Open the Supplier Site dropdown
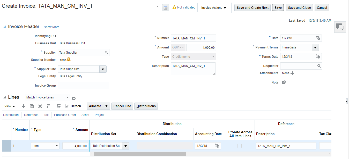Image resolution: width=349 pixels, height=159 pixels. [x=103, y=69]
